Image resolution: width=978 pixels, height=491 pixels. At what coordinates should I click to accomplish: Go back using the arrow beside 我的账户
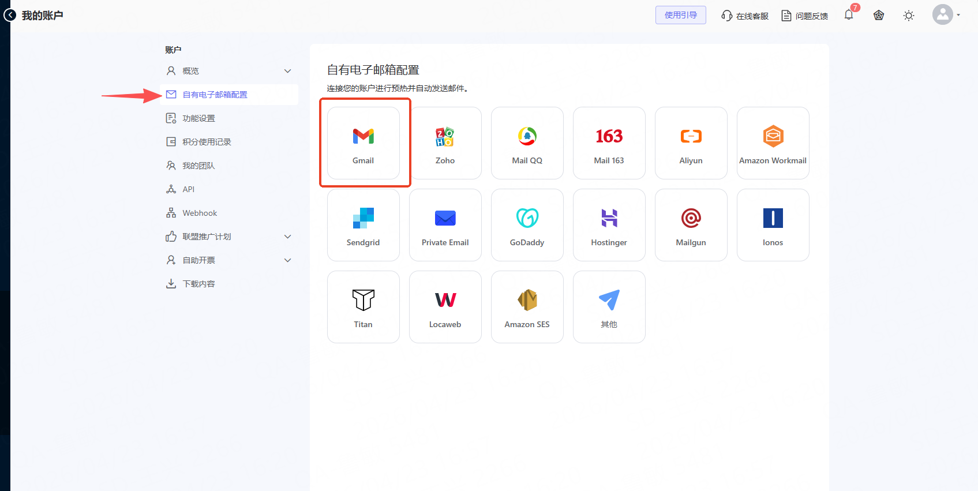[x=10, y=15]
